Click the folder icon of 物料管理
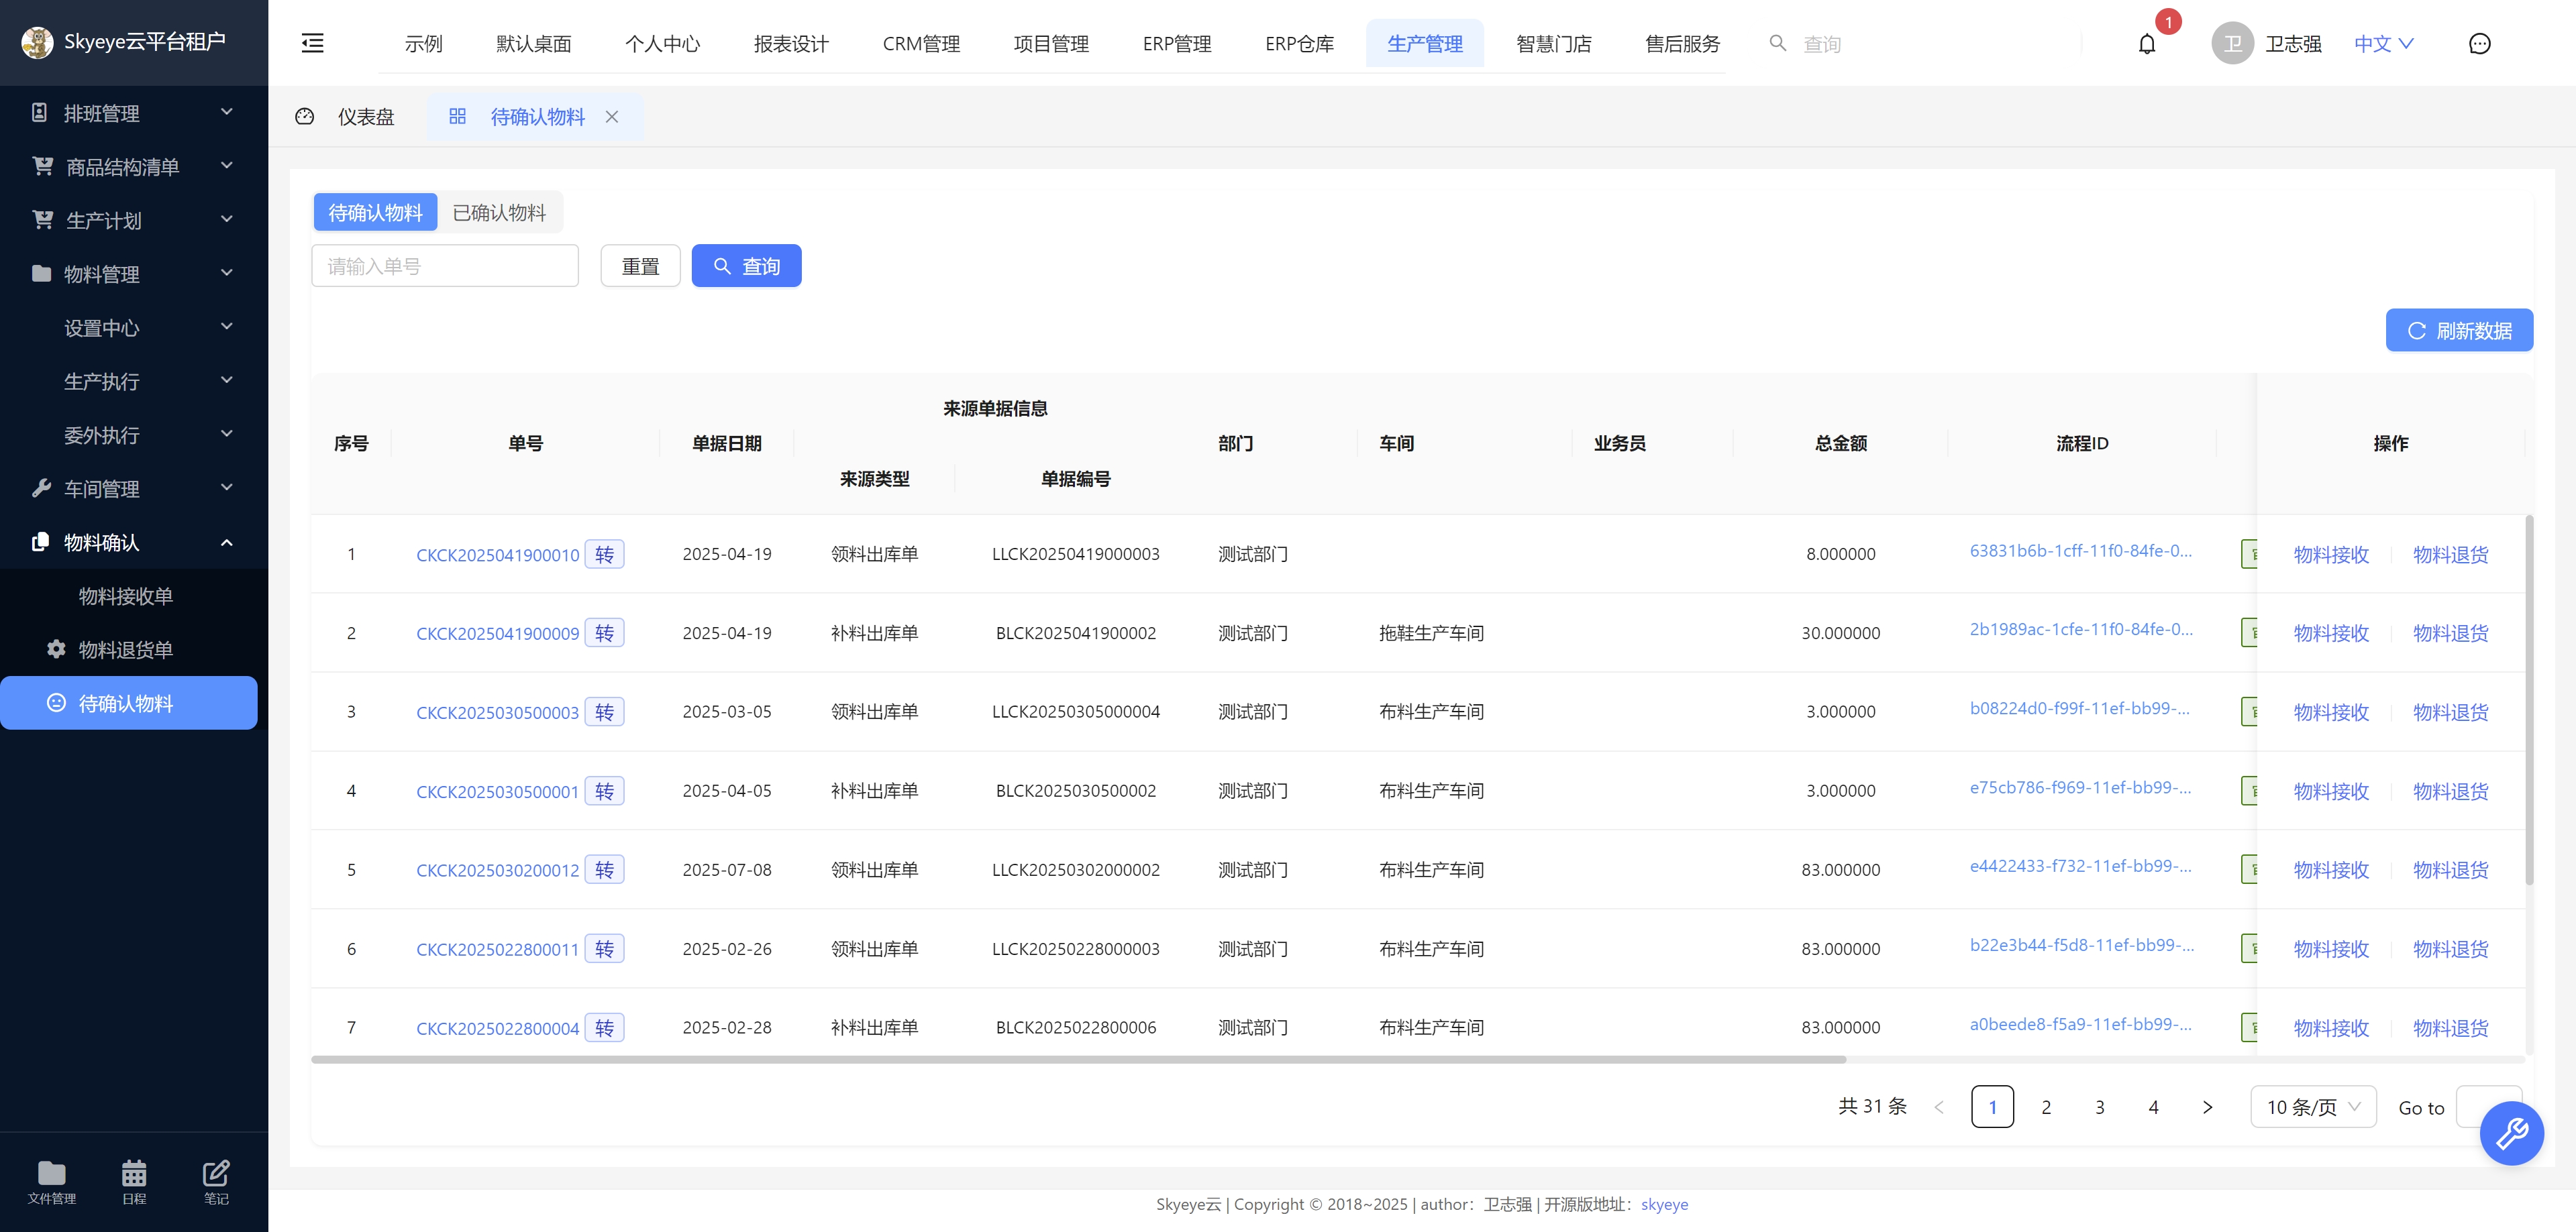 (41, 273)
